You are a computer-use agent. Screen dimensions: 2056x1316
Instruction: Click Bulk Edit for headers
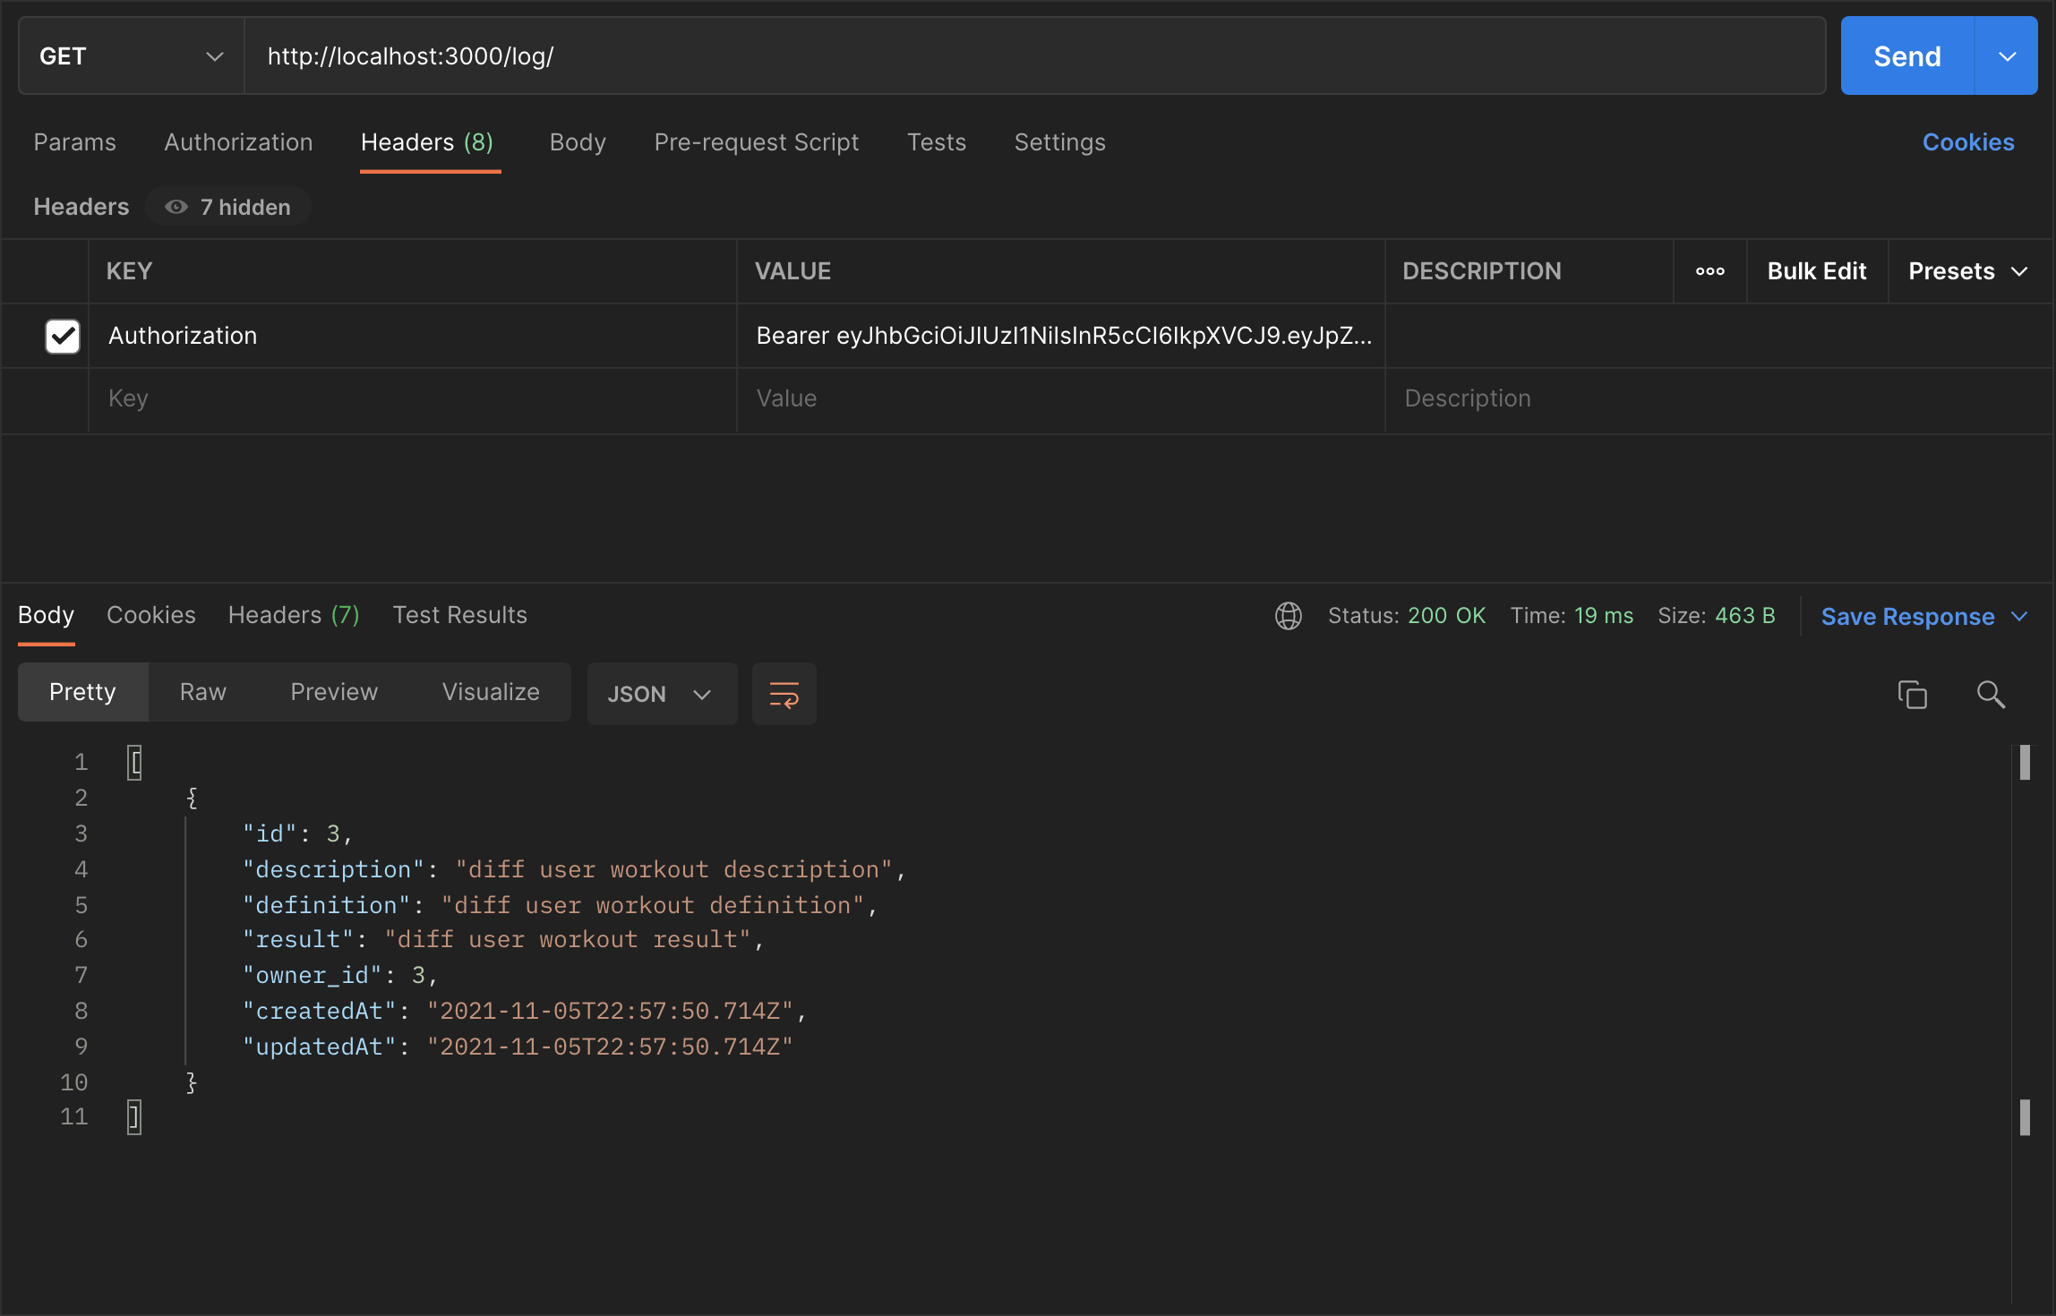point(1816,270)
